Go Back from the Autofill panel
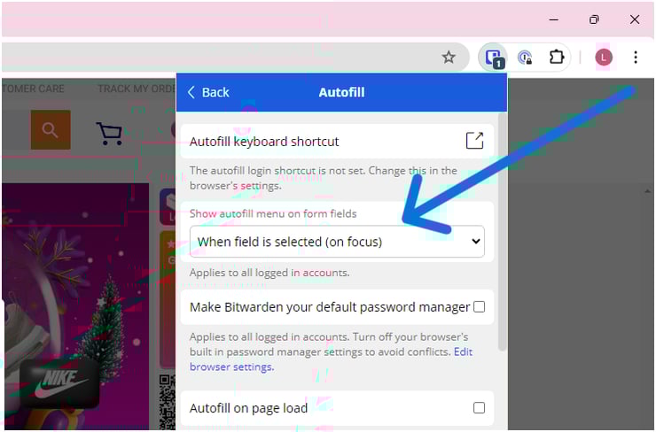Screen dimensions: 656x432 208,92
